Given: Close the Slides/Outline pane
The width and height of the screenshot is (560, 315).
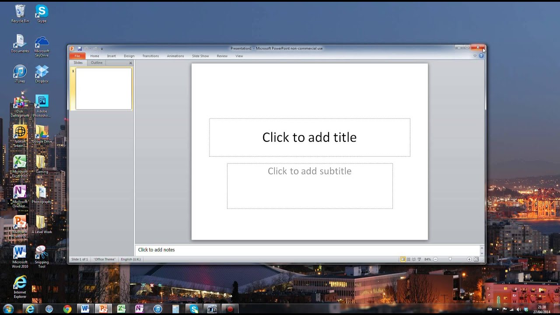Looking at the screenshot, I should pos(130,63).
